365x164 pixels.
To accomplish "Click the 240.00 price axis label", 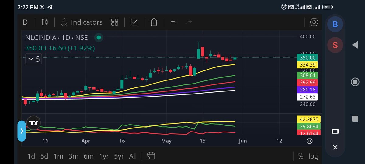I will pyautogui.click(x=307, y=104).
